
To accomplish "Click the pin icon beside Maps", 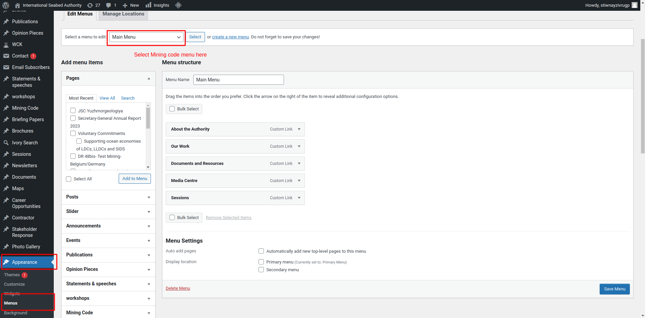I will (x=6, y=188).
